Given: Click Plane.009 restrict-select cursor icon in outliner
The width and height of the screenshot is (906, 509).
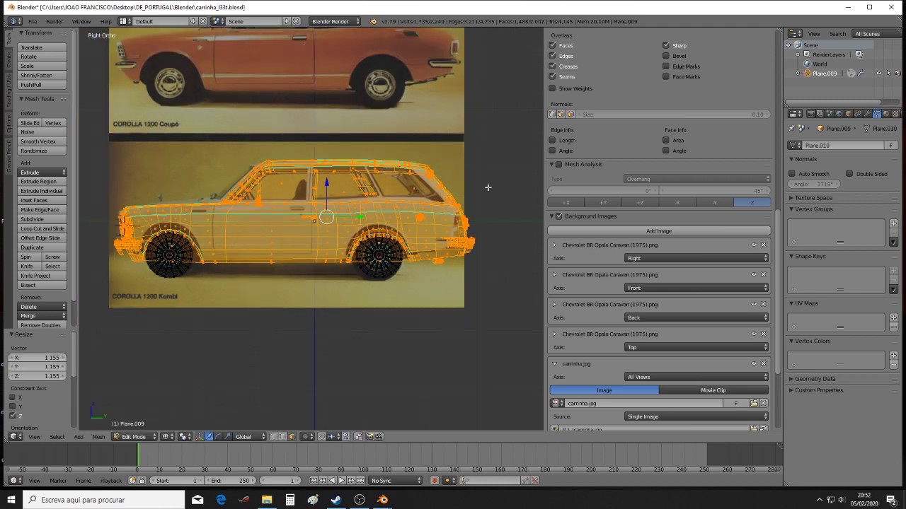Looking at the screenshot, I should tap(888, 74).
